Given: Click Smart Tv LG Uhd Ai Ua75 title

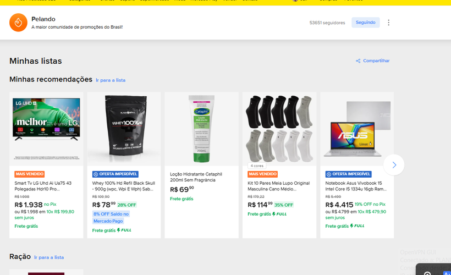Looking at the screenshot, I should click(43, 186).
